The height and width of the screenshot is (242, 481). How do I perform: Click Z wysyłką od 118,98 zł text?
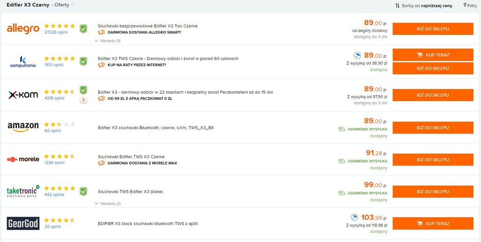tap(366, 226)
